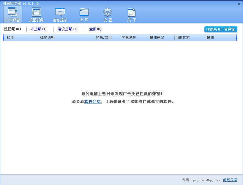Sort by the 软件 column header

(21, 38)
